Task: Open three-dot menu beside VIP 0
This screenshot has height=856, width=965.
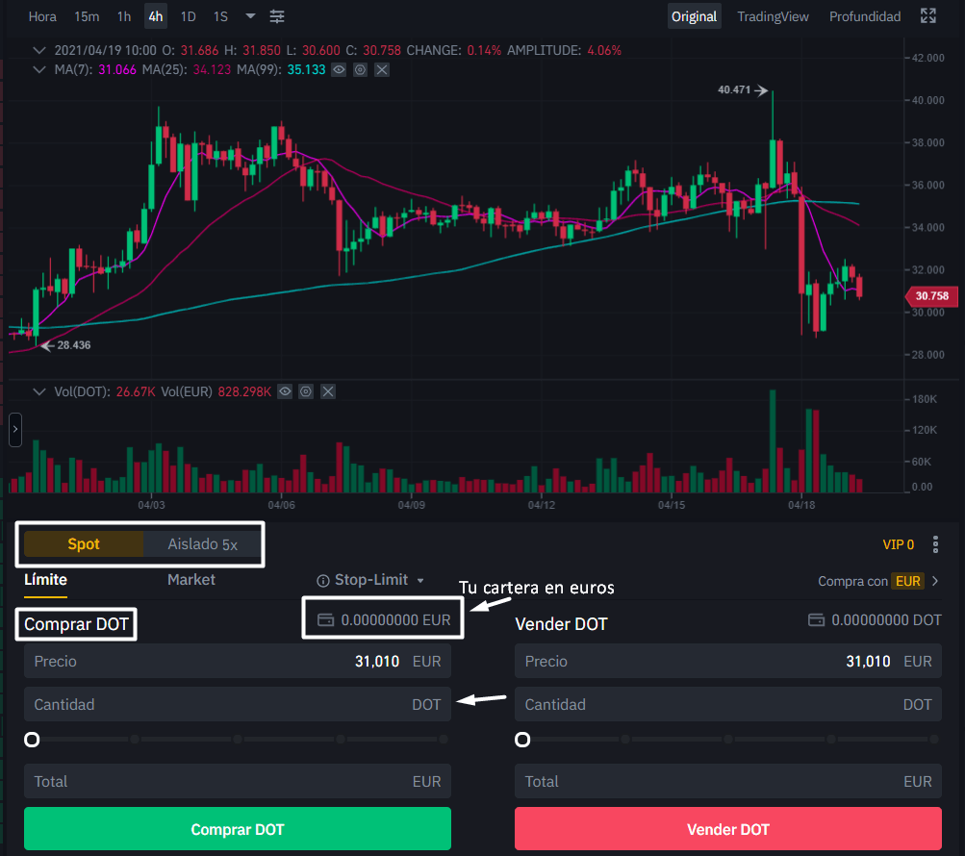Action: (935, 544)
